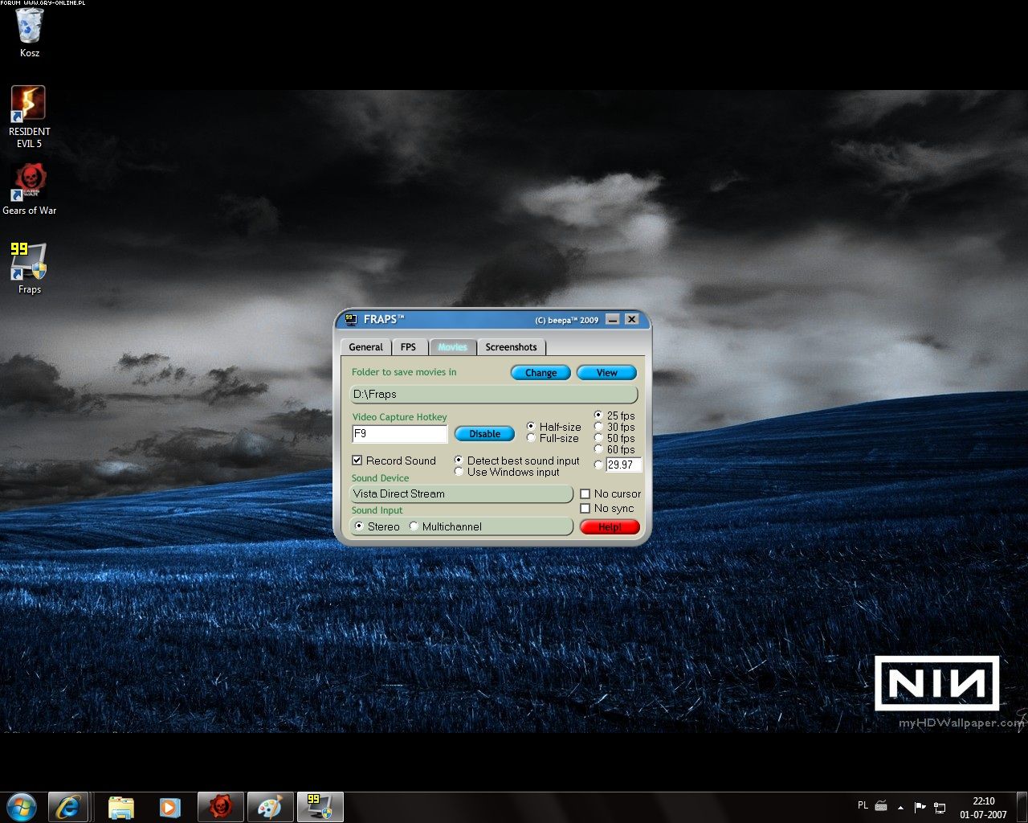Open Action Center flag icon
Viewport: 1028px width, 823px height.
(x=920, y=807)
